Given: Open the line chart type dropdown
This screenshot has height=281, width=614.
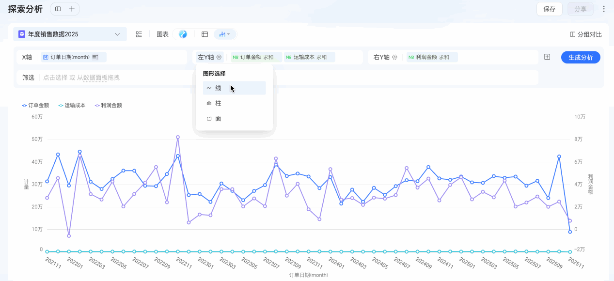Looking at the screenshot, I should (x=224, y=34).
